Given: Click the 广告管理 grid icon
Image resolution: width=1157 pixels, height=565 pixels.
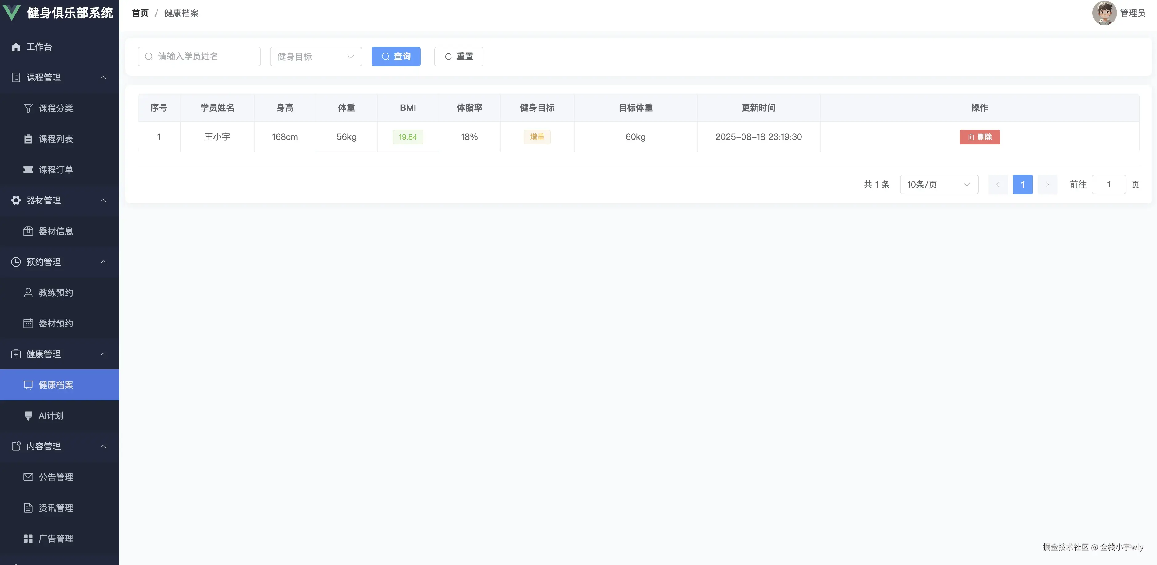Looking at the screenshot, I should 28,539.
